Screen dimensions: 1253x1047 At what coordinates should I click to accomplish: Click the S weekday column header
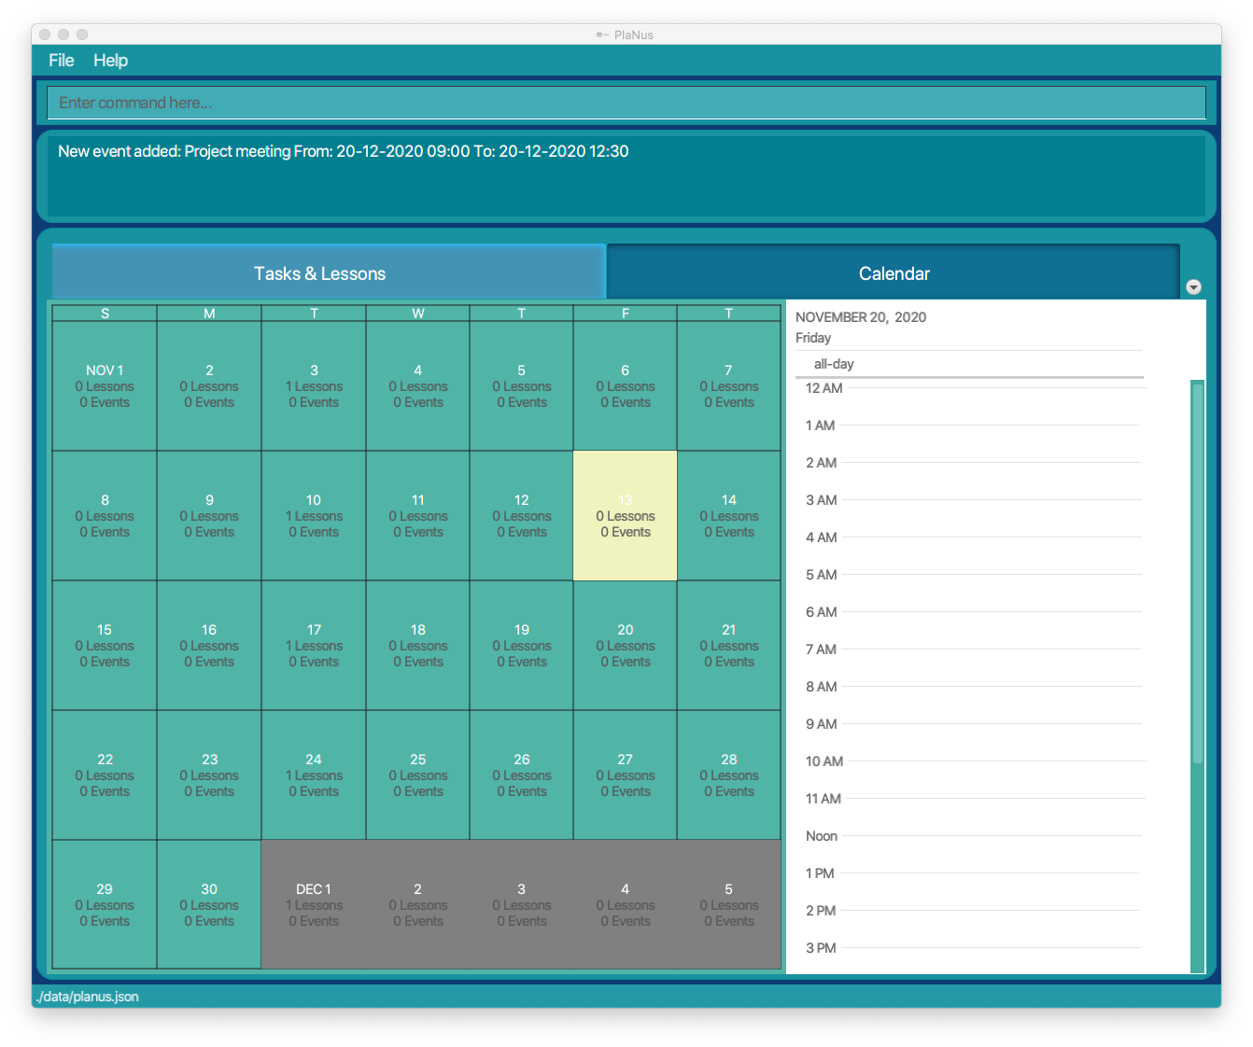click(x=105, y=314)
